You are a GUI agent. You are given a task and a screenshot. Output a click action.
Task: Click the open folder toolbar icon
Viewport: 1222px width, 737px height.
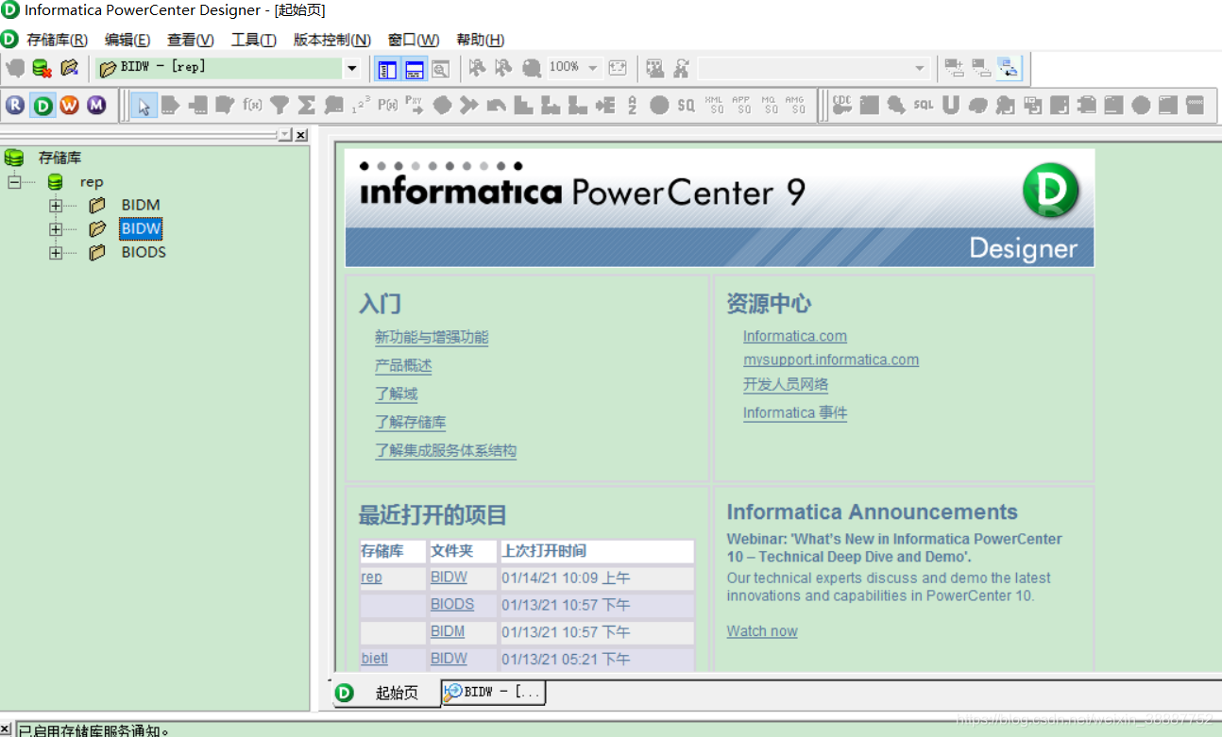click(x=69, y=68)
